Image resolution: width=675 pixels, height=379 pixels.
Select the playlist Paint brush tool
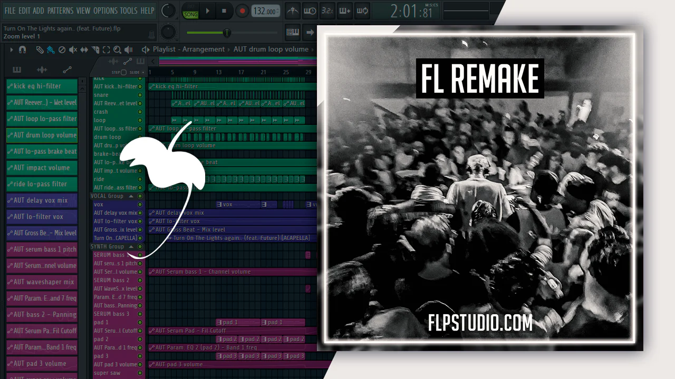click(51, 49)
